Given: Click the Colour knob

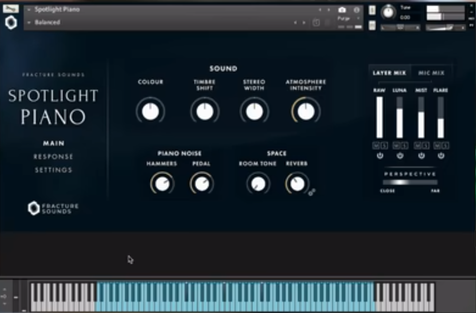Looking at the screenshot, I should [150, 111].
